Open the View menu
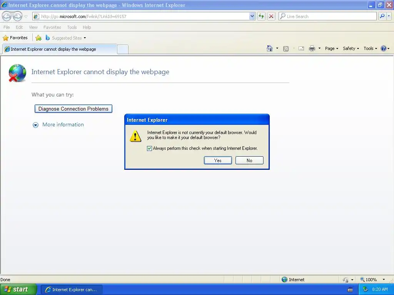 point(33,27)
